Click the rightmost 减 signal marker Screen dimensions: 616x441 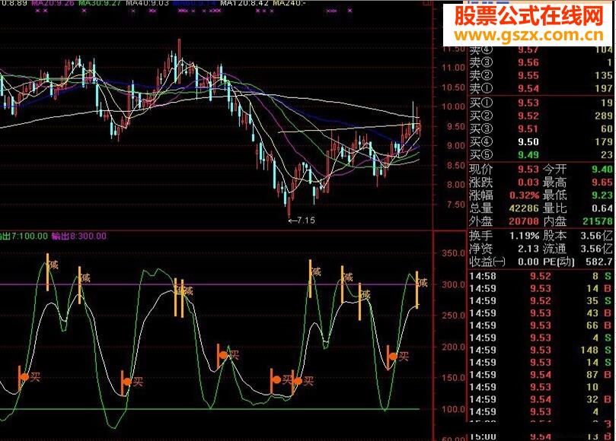click(421, 283)
